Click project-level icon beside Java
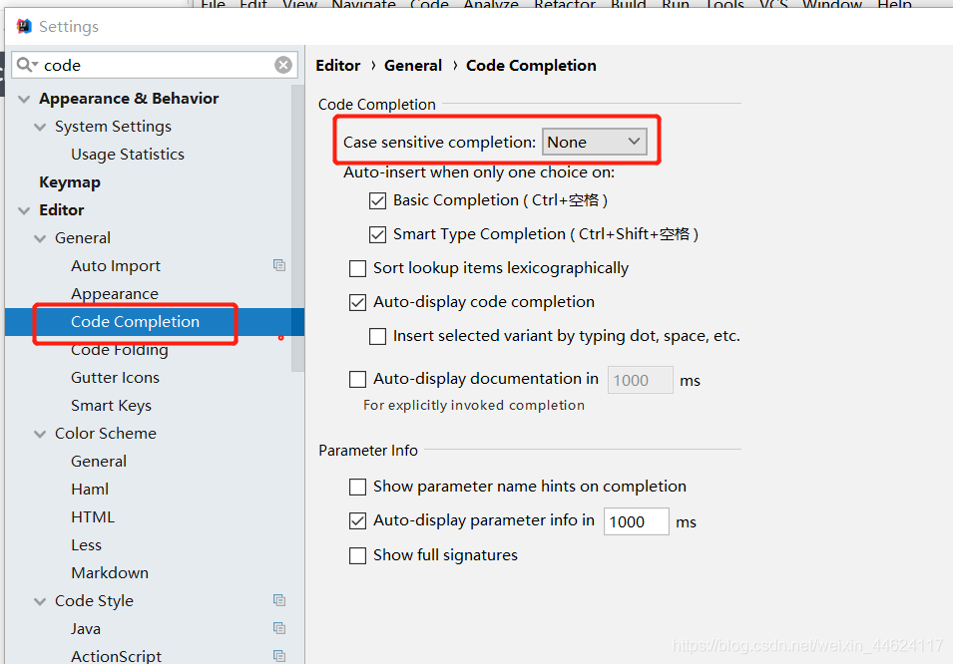The height and width of the screenshot is (664, 953). click(x=279, y=628)
